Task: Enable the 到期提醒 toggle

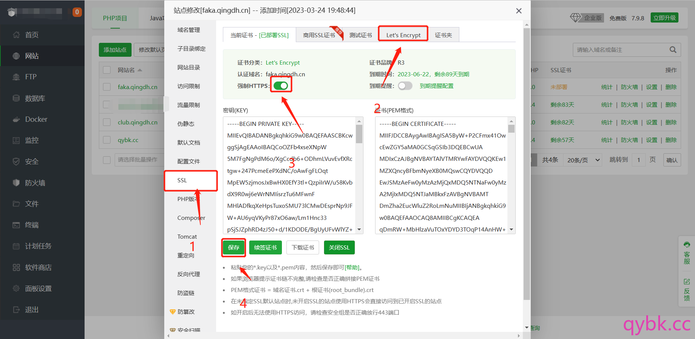Action: tap(405, 86)
